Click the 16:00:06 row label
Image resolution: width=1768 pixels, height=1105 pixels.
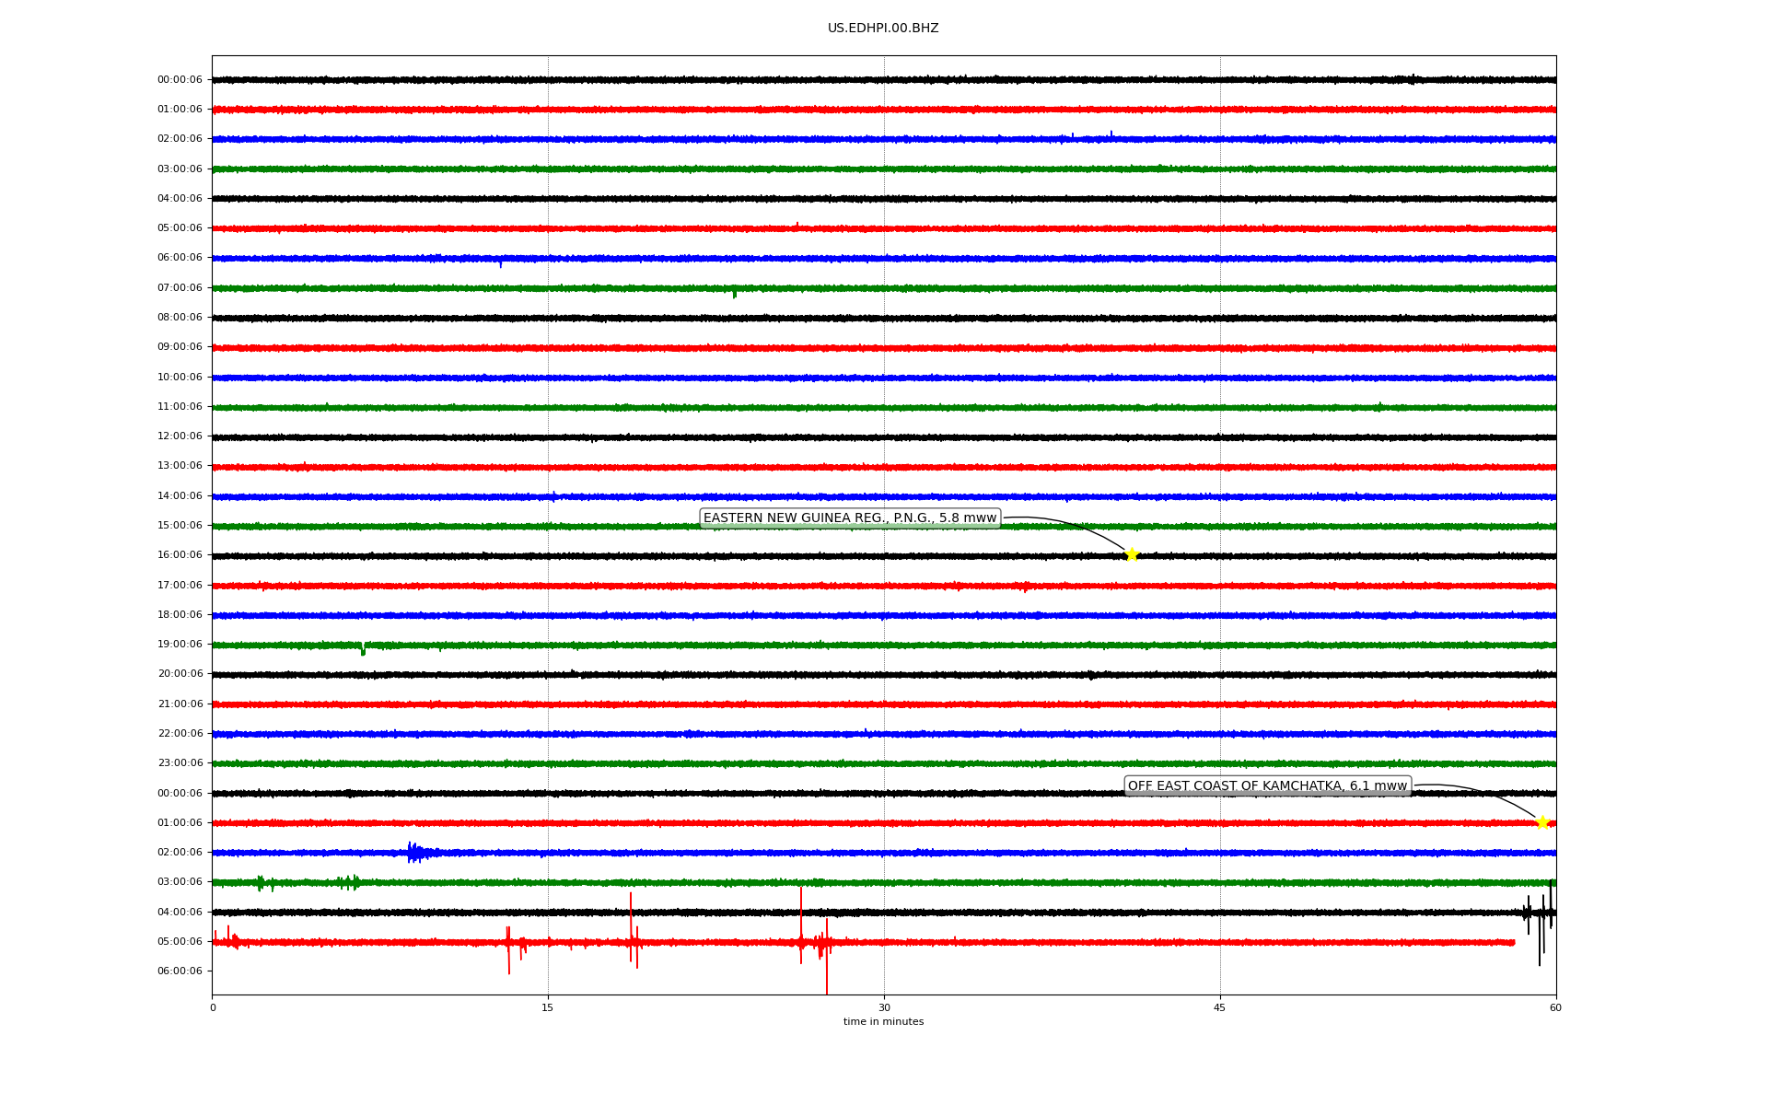[180, 555]
